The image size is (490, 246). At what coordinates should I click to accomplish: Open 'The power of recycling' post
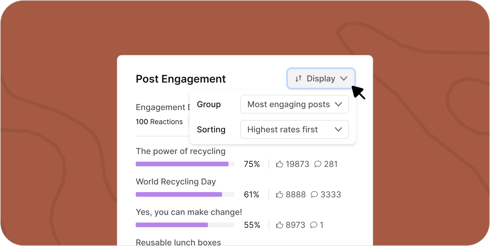click(x=181, y=151)
